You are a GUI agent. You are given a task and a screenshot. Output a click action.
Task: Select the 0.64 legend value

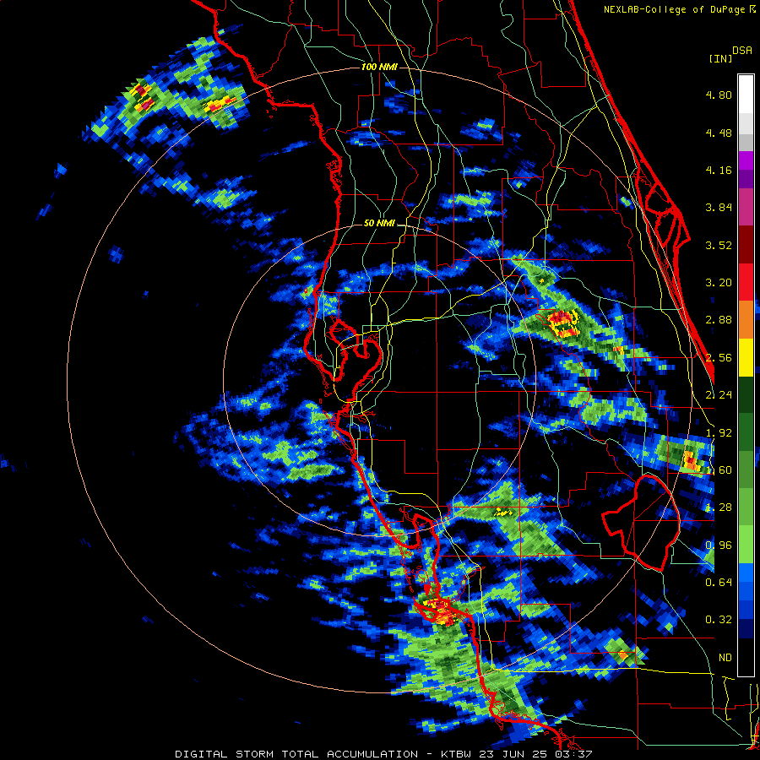(x=719, y=582)
